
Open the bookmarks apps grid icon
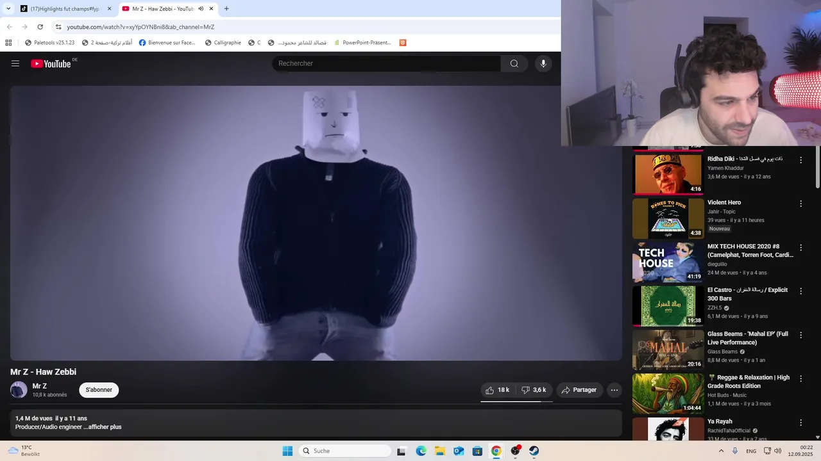[8, 43]
